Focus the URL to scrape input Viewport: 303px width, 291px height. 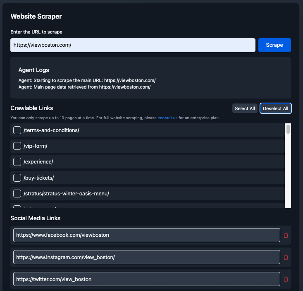pyautogui.click(x=133, y=45)
